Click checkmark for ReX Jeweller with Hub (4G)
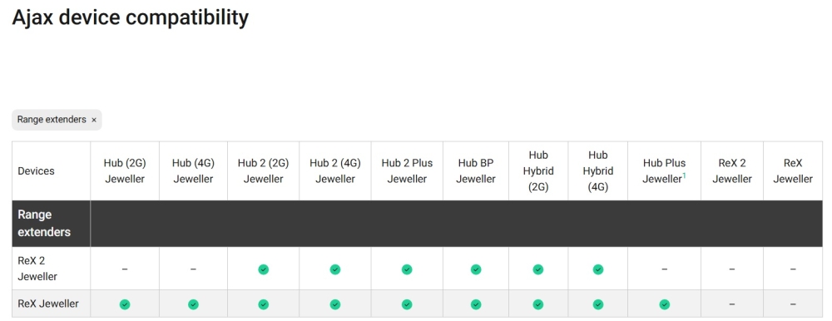 click(x=193, y=304)
